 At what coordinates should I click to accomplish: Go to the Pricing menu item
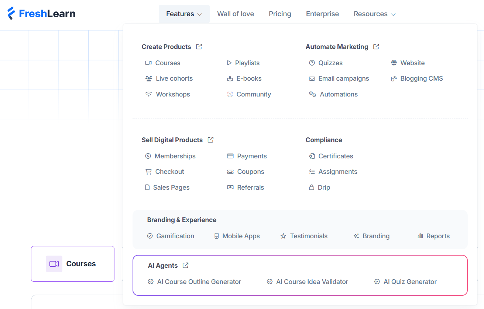coord(279,14)
